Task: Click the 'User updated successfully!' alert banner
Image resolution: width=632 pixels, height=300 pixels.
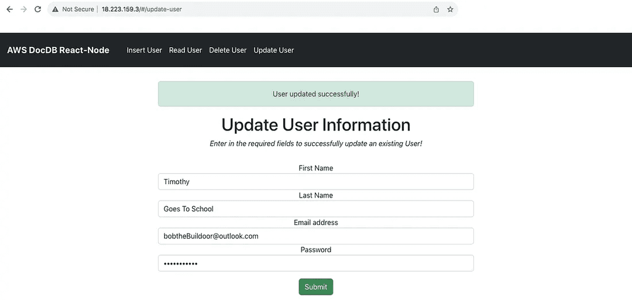Action: [x=316, y=94]
